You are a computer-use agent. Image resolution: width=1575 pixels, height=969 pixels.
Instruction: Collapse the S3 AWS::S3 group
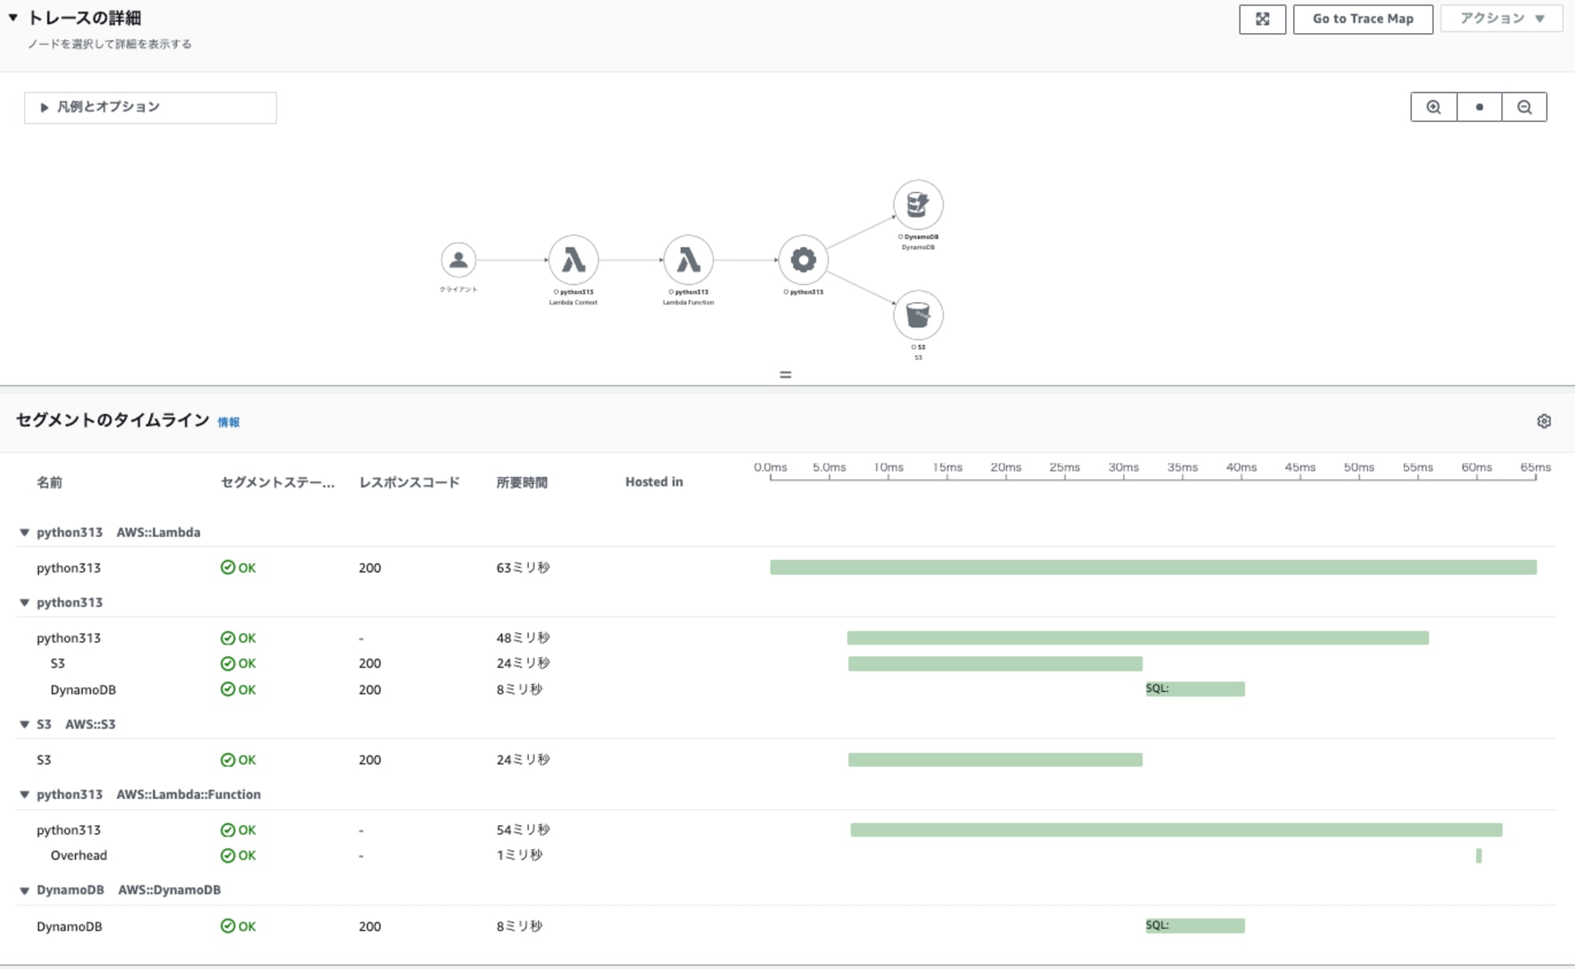coord(24,725)
